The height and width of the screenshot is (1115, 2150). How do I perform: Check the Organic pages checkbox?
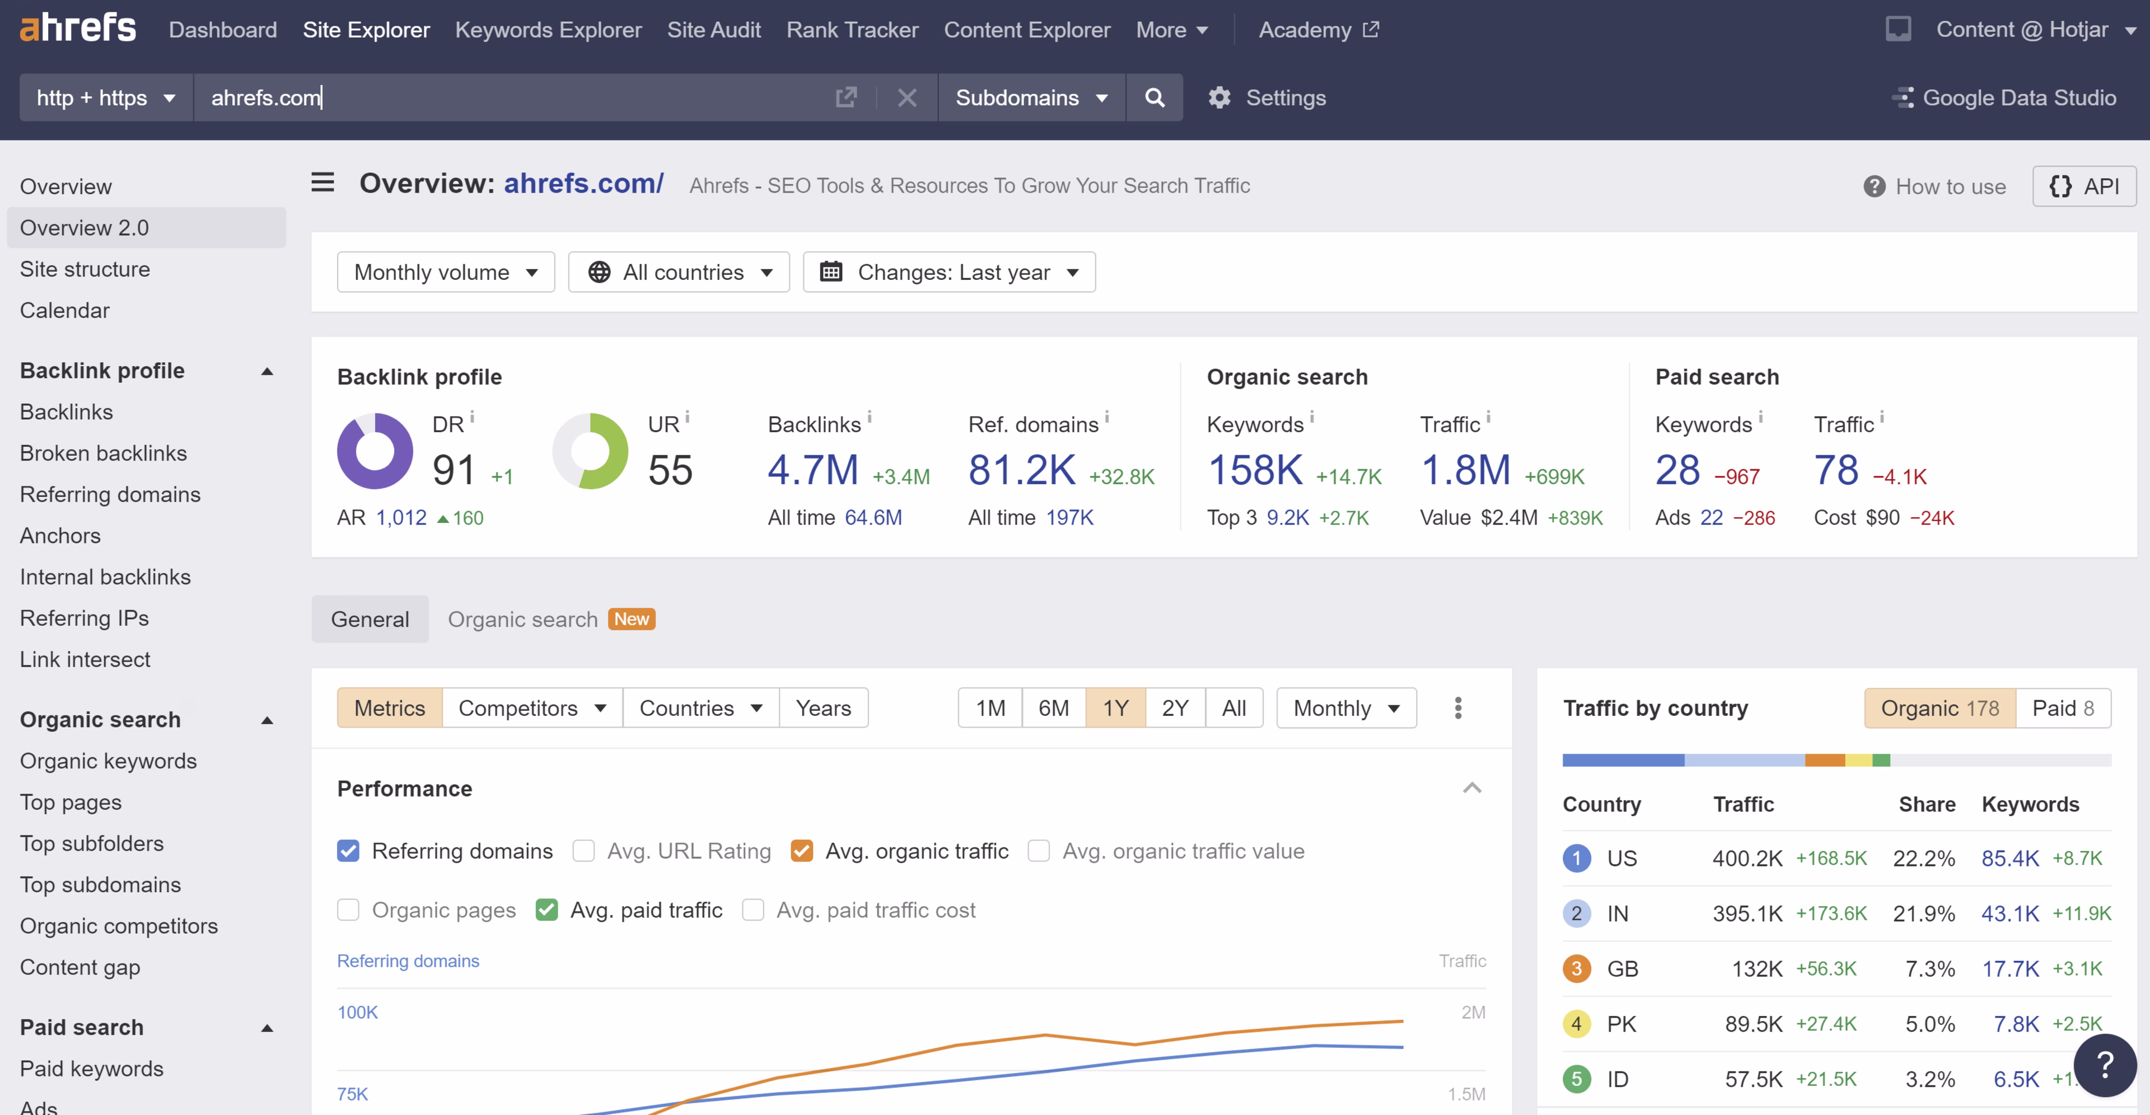[348, 910]
